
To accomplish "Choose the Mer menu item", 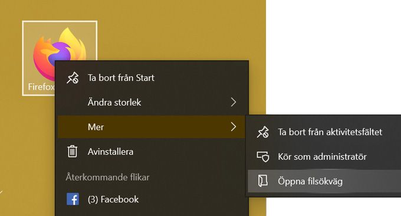I will click(x=152, y=127).
